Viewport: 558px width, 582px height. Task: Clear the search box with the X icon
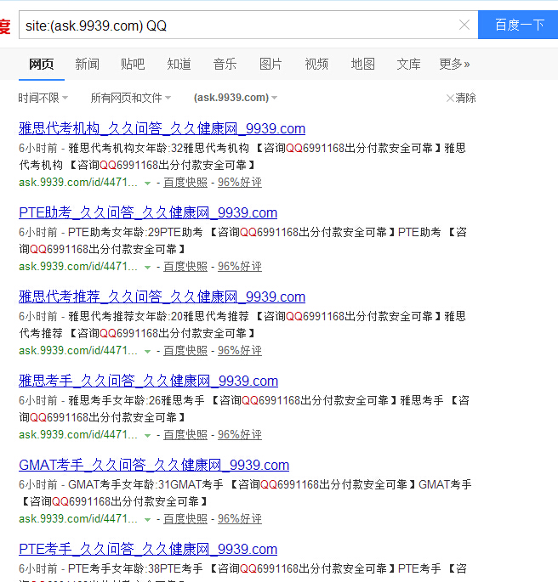464,25
